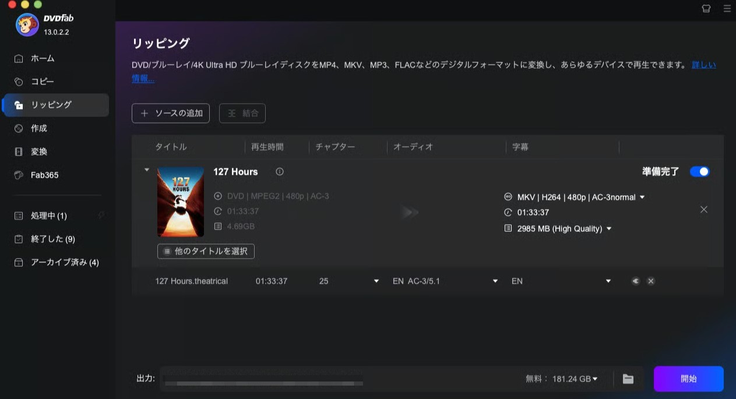Screen dimensions: 736x399
Task: Click オーディオ column header
Action: [413, 147]
